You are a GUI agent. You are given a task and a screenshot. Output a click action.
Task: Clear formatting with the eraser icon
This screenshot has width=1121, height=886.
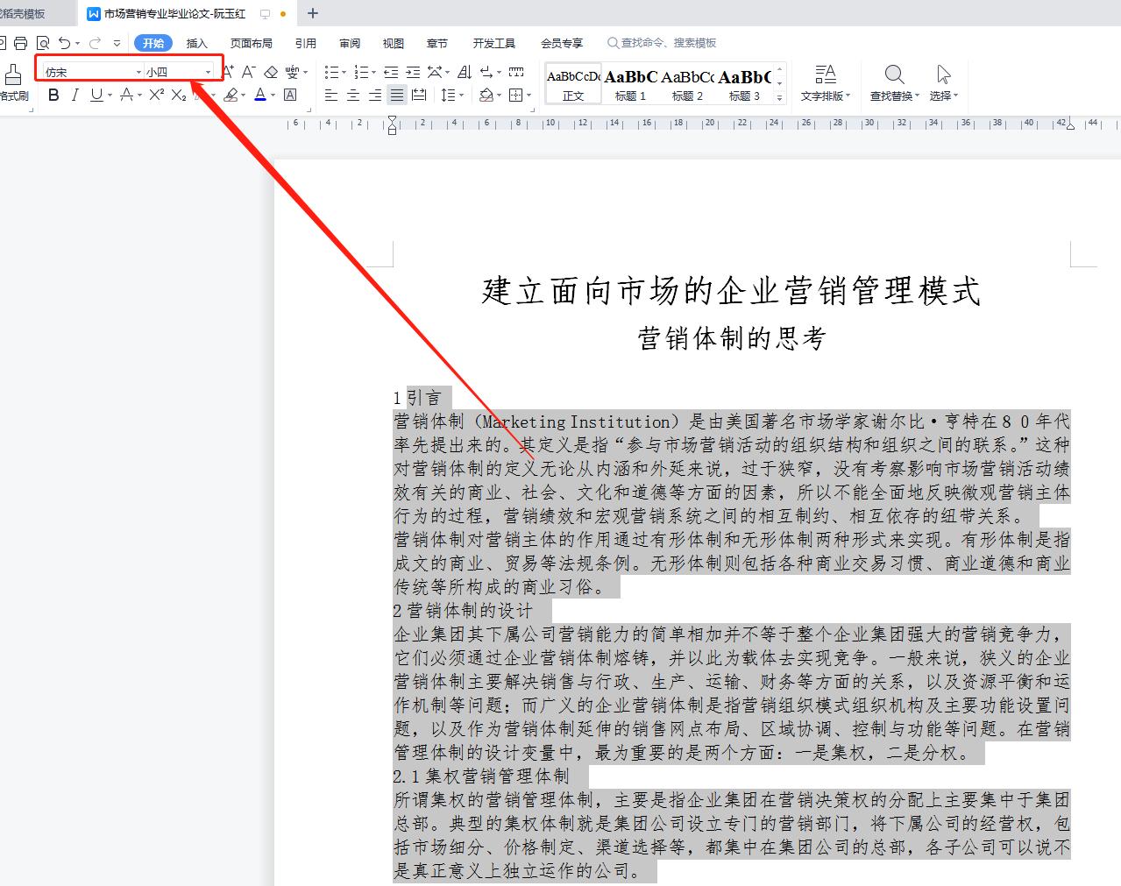(x=269, y=72)
